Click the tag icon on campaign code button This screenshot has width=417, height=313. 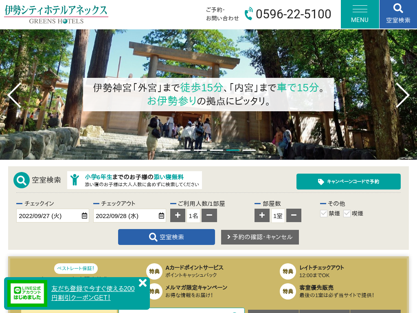click(321, 182)
